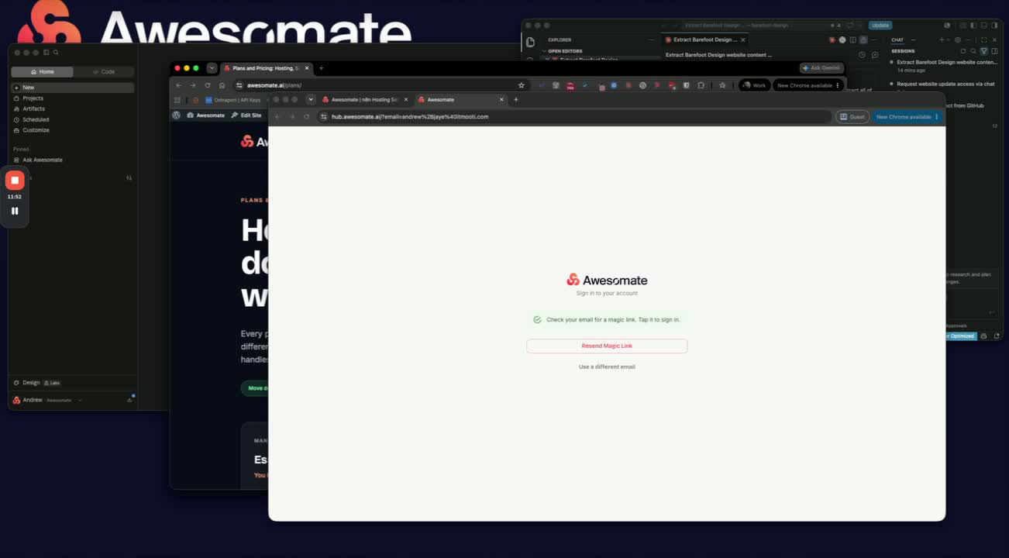Click back arrow in rear Chrome window

[x=178, y=85]
